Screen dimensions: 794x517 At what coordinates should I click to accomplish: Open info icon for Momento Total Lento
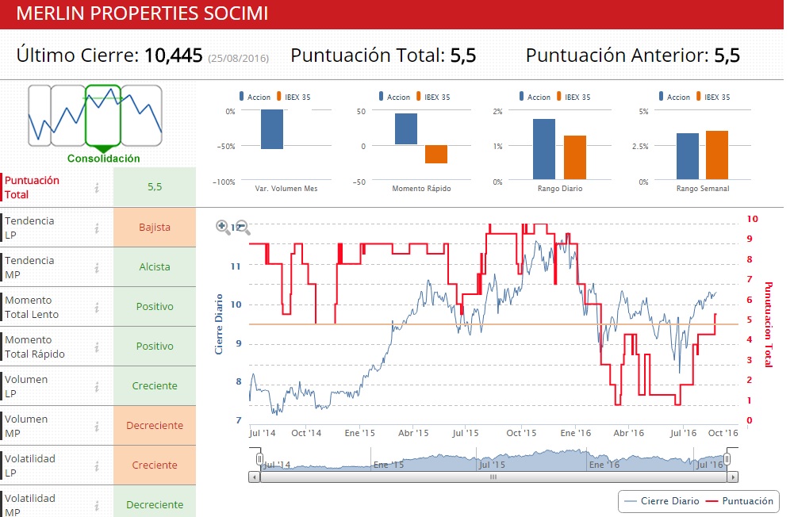click(x=97, y=308)
